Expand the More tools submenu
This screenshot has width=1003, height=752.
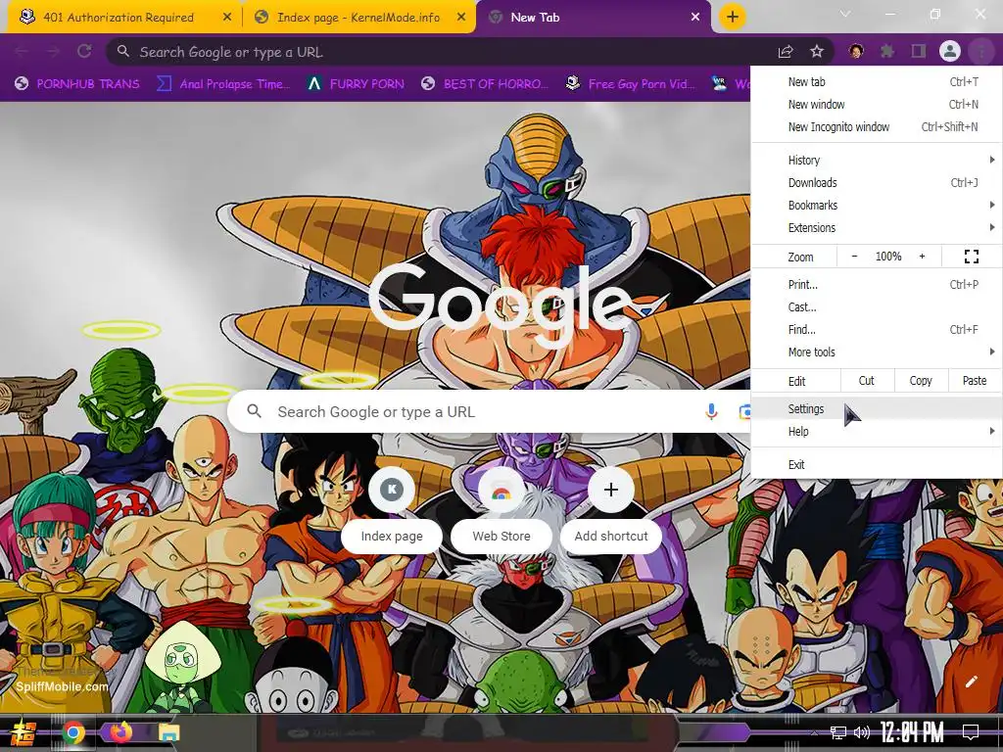point(877,352)
